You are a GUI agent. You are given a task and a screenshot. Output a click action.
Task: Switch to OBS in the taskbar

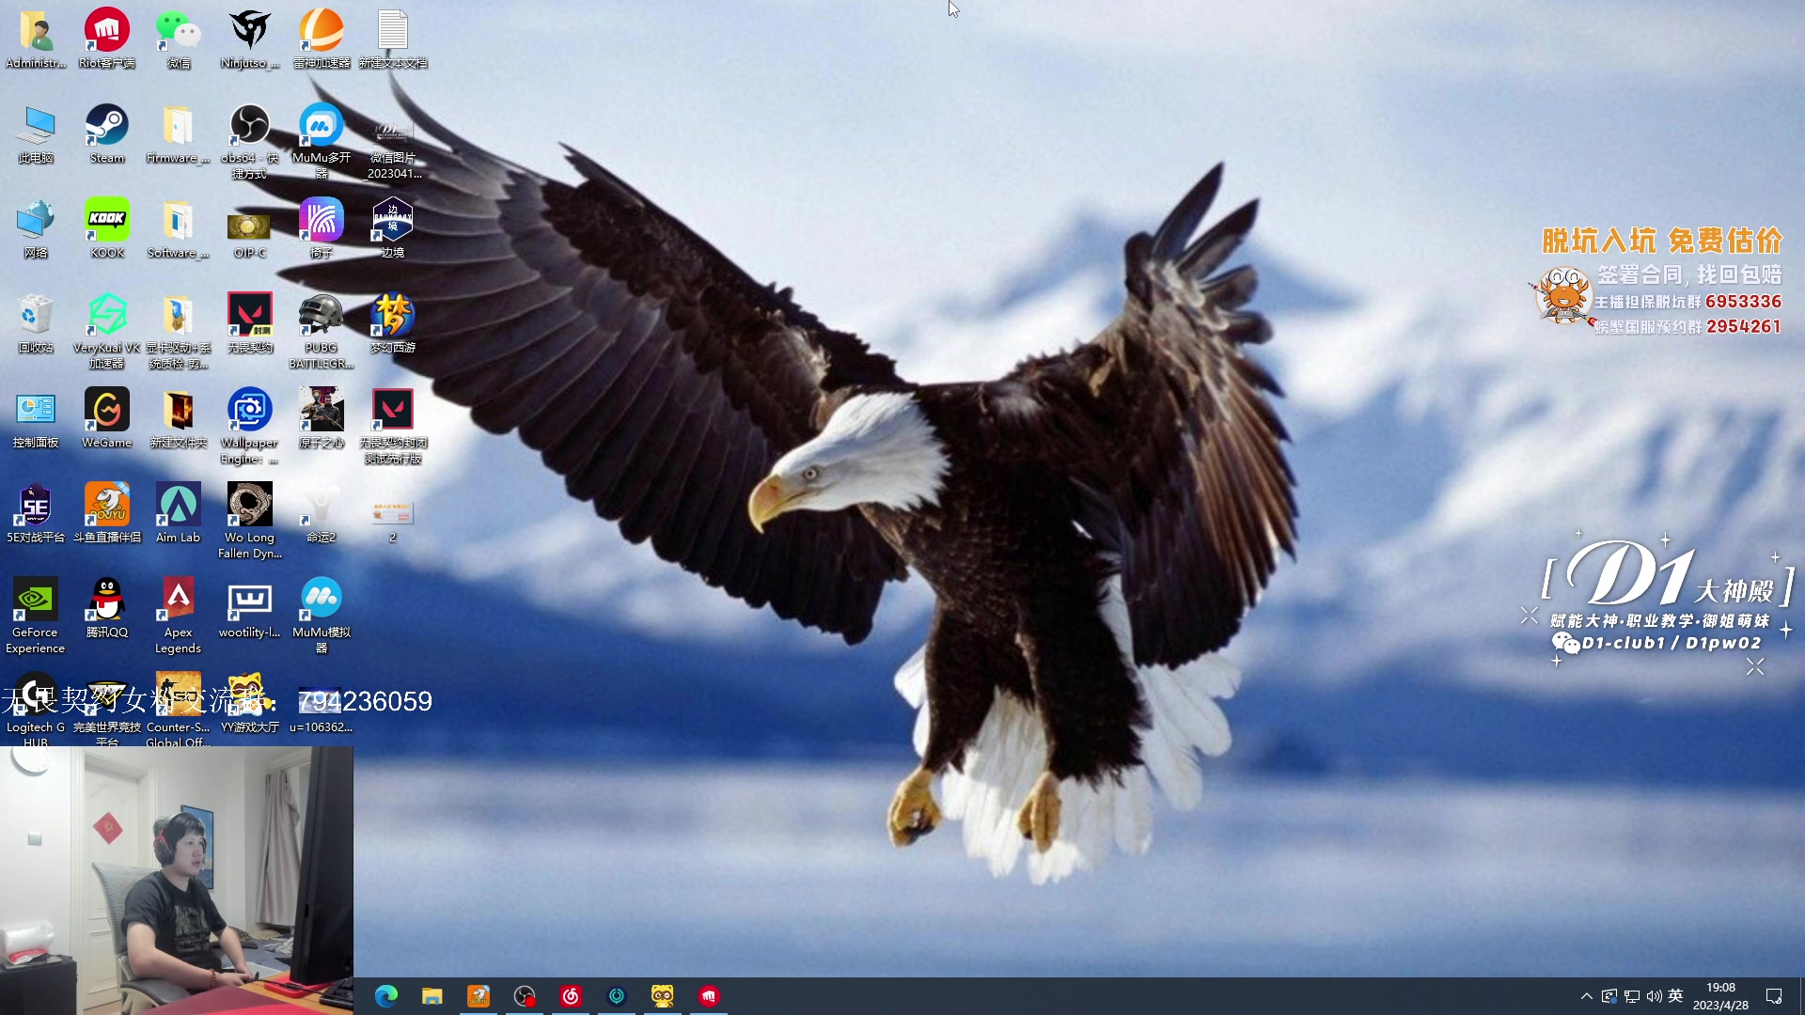pyautogui.click(x=525, y=996)
